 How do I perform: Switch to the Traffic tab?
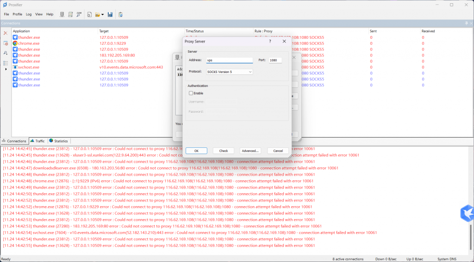pos(37,141)
